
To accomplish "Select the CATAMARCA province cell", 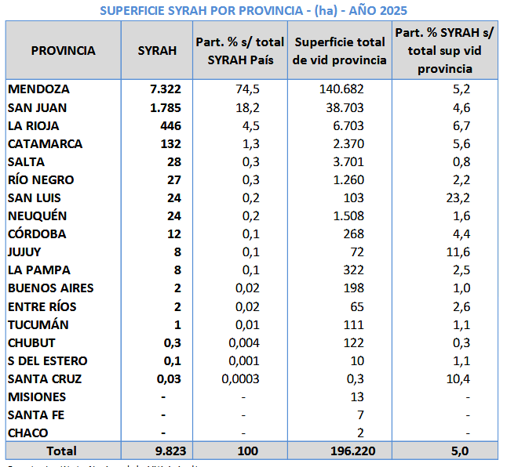I will [x=45, y=144].
